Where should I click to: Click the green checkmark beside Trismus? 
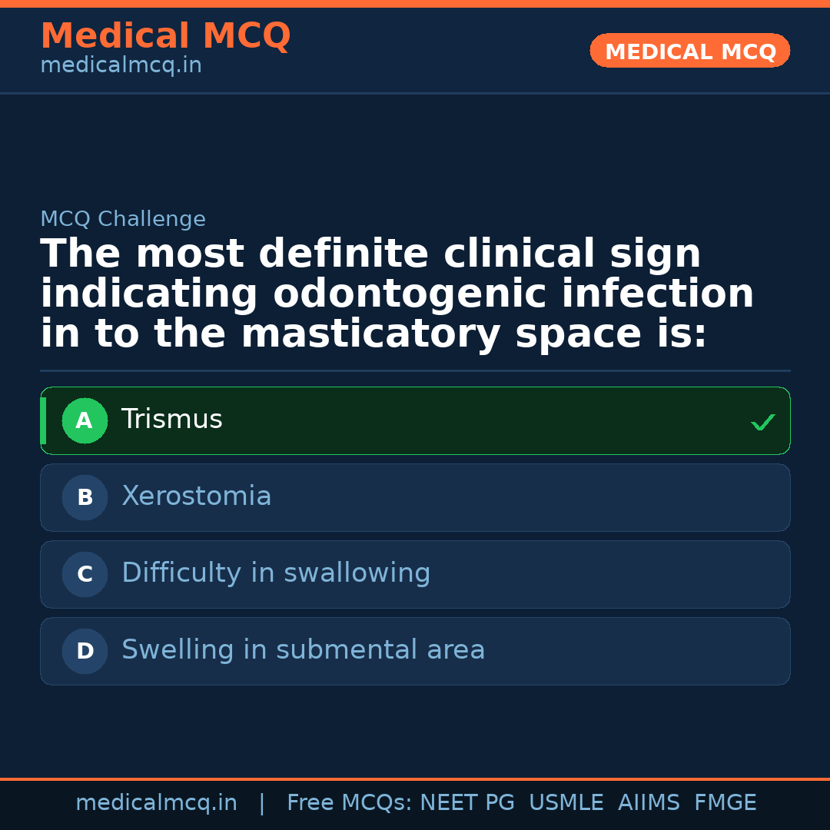tap(762, 422)
